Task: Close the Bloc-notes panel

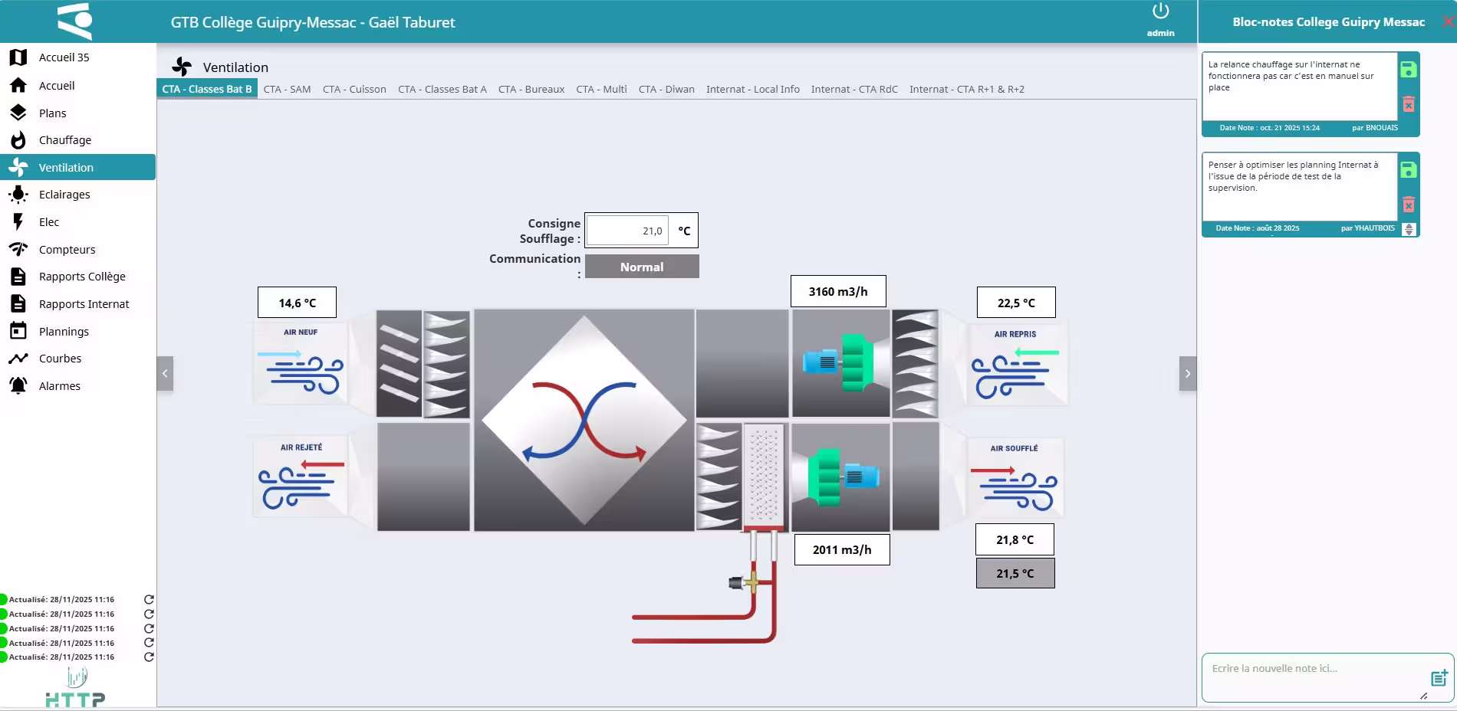Action: click(1447, 22)
